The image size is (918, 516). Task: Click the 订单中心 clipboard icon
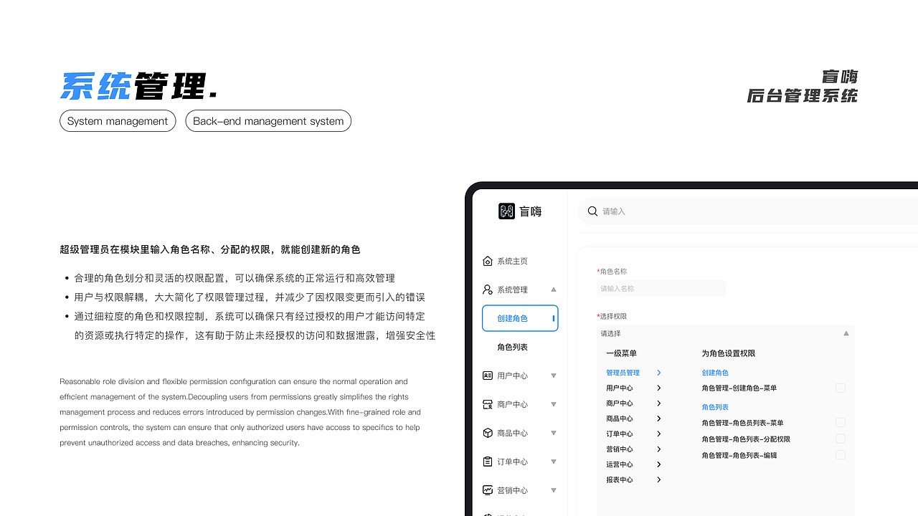488,462
